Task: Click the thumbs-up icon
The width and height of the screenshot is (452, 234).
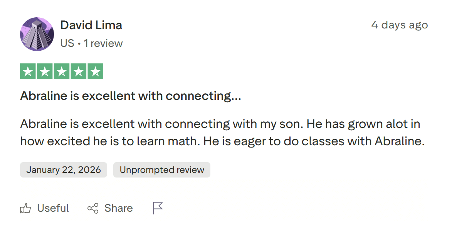Action: [x=25, y=209]
